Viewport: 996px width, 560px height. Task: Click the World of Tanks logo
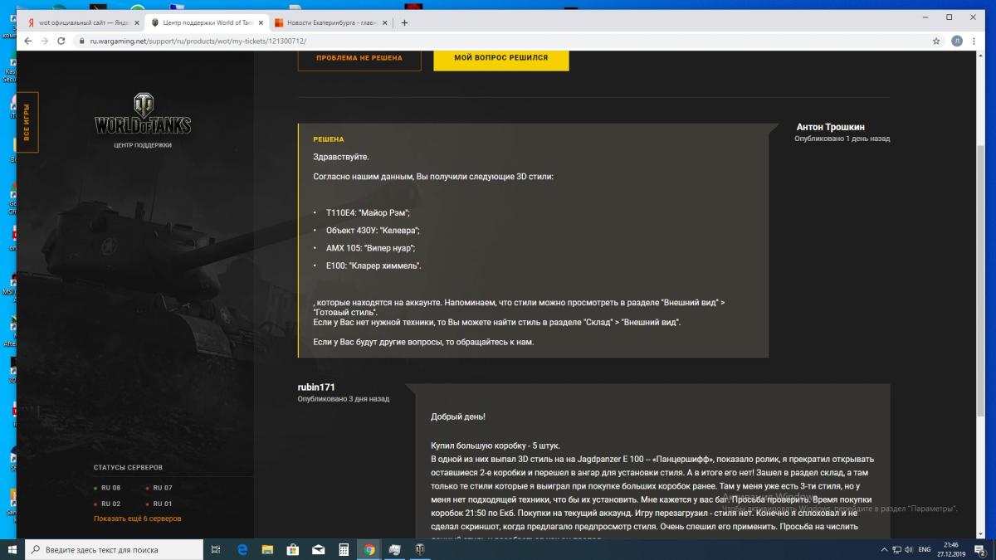click(x=143, y=114)
